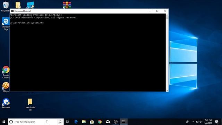The image size is (222, 125).
Task: Click the Microsoft Windows version line
Action: pyautogui.click(x=36, y=15)
